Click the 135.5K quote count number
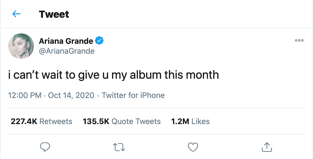The image size is (313, 159). coord(96,121)
